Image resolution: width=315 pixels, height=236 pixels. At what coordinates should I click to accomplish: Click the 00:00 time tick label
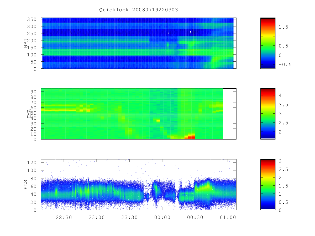(162, 217)
